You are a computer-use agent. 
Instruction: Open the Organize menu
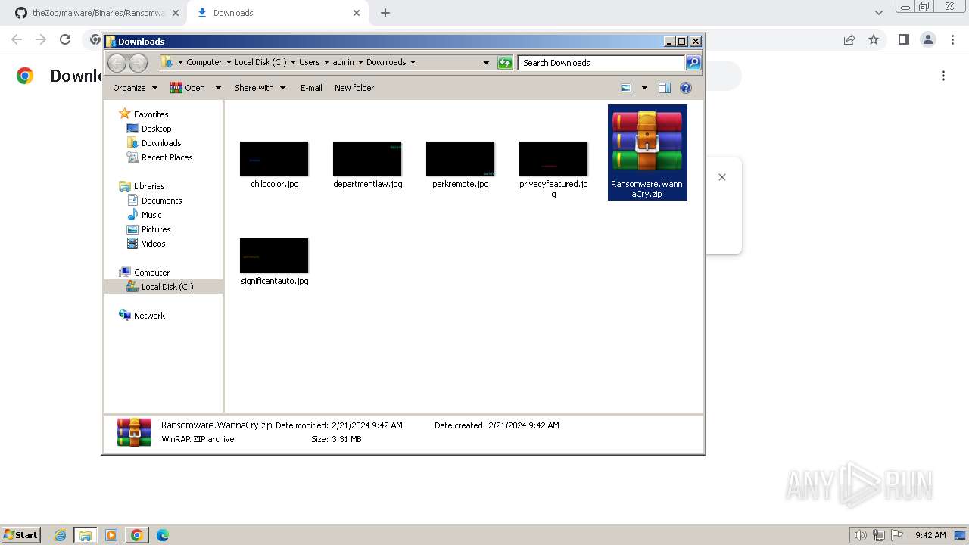[135, 88]
